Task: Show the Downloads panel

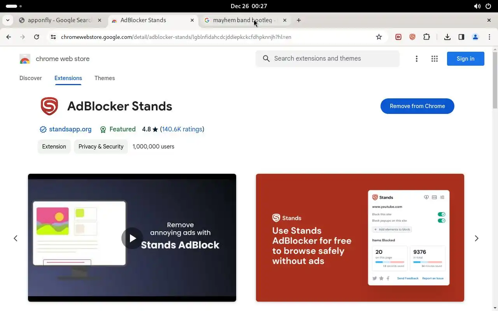Action: pos(447,37)
